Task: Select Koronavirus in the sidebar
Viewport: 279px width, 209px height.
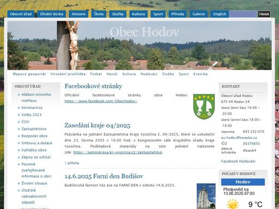Action: tap(32, 108)
